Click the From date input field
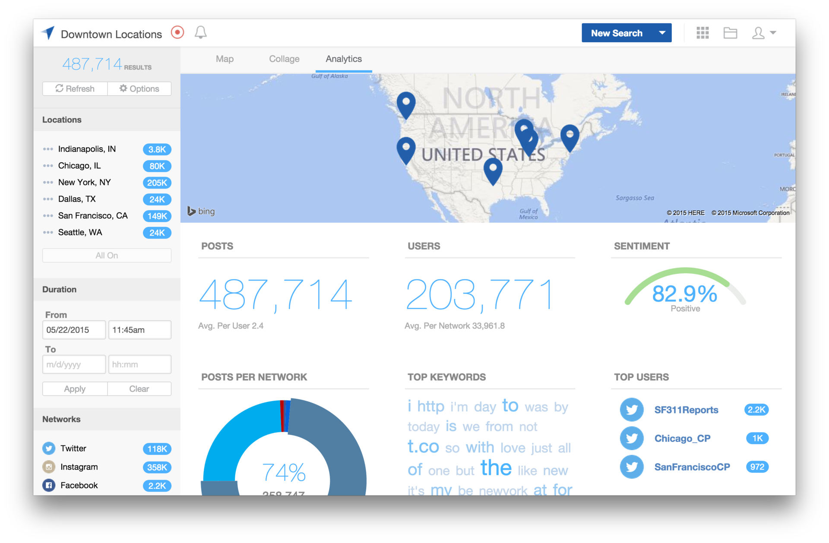Screen dimensions: 829x543 click(73, 329)
